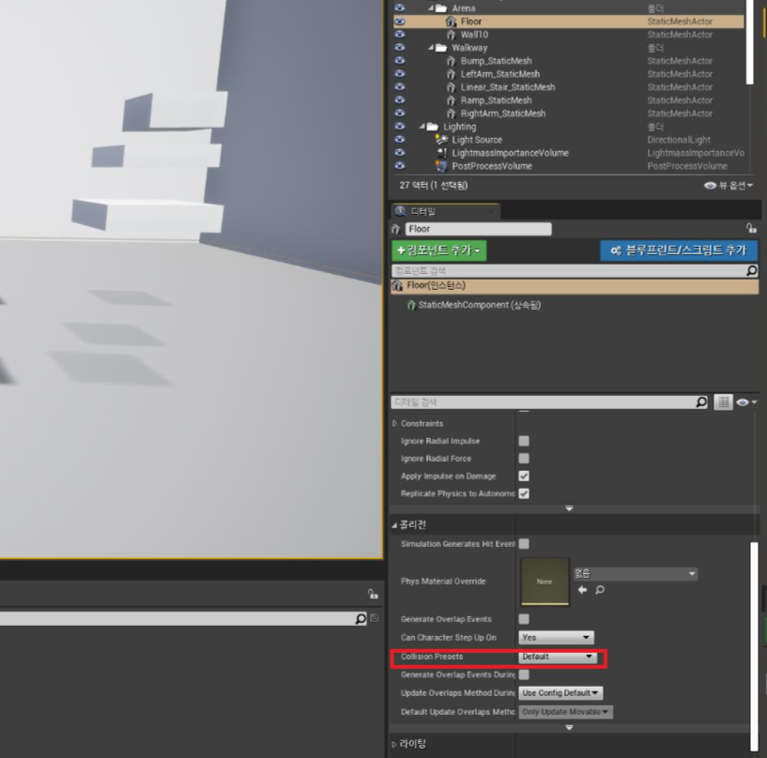This screenshot has width=767, height=758.
Task: Click the component search magnifier icon
Action: 751,271
